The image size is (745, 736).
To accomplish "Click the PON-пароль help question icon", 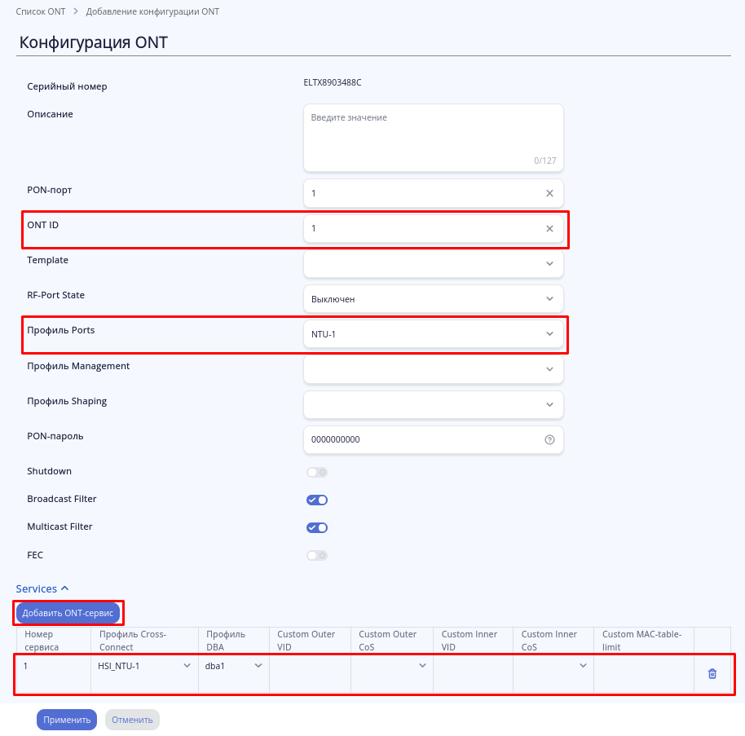I will point(549,439).
